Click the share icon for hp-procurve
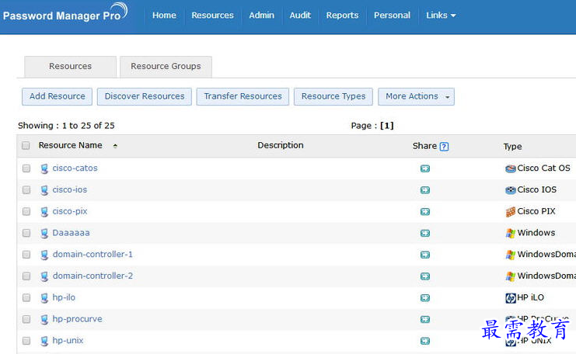576x354 pixels. (x=425, y=320)
